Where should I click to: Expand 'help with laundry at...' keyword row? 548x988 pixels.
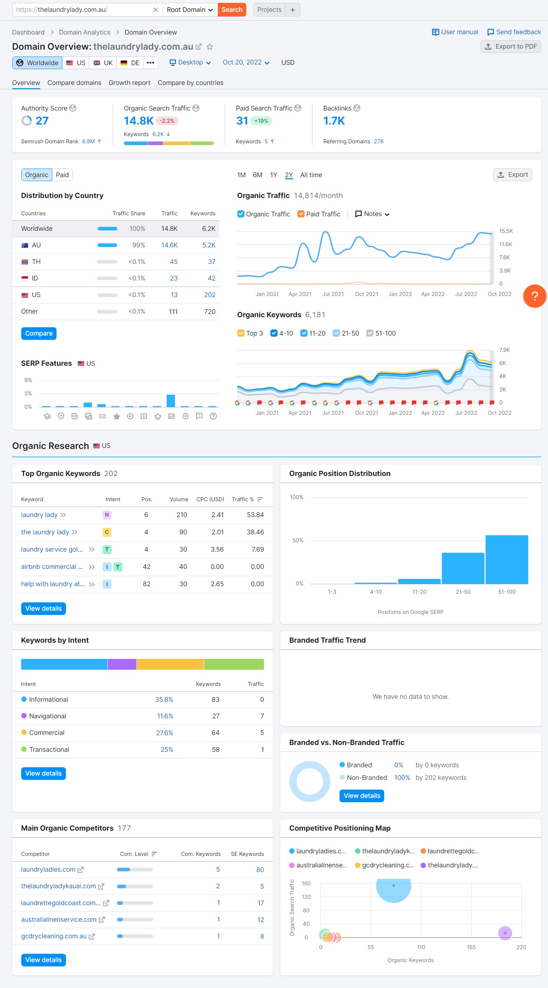pyautogui.click(x=92, y=584)
